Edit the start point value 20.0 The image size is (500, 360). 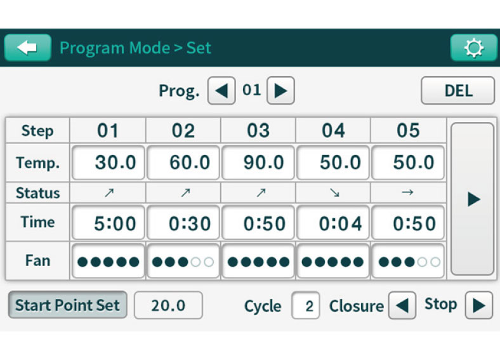point(168,305)
